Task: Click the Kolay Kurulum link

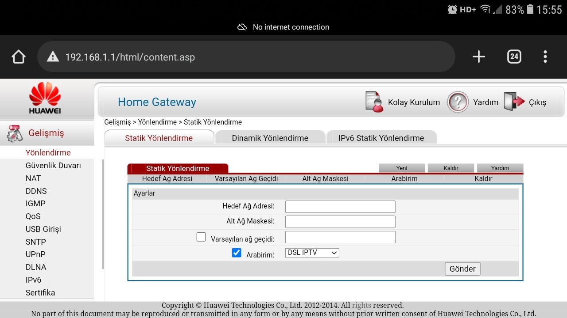Action: (414, 102)
